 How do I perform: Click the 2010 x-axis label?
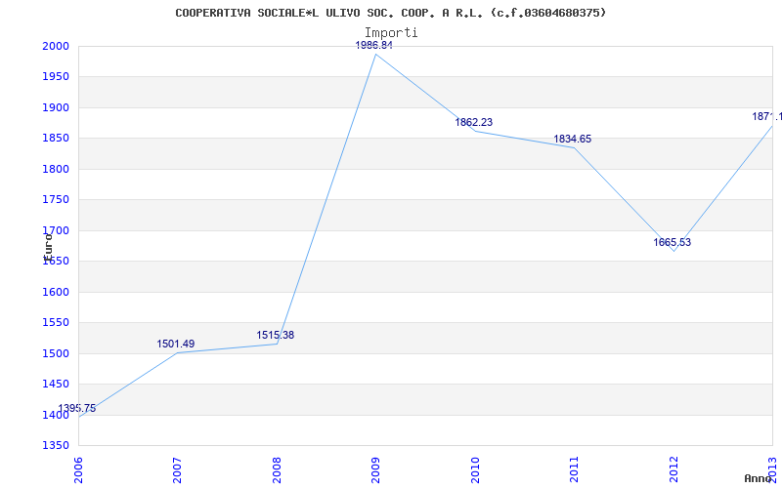(475, 469)
